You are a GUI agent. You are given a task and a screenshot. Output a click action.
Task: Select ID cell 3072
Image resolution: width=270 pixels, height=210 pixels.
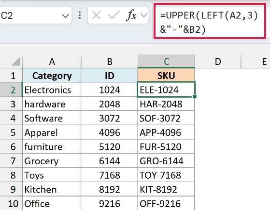click(109, 118)
